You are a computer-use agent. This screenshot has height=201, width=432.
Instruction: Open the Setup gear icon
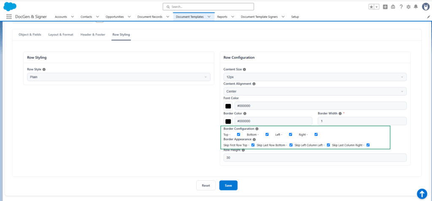click(x=408, y=7)
